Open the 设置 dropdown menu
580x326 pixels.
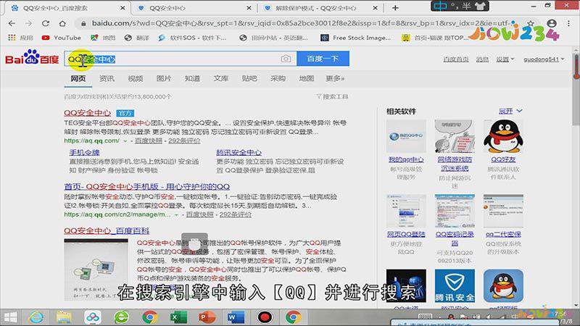pos(505,59)
